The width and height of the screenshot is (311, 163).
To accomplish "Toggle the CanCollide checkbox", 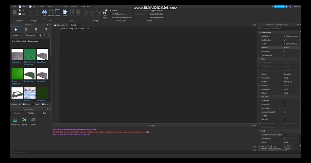I will tap(285, 108).
